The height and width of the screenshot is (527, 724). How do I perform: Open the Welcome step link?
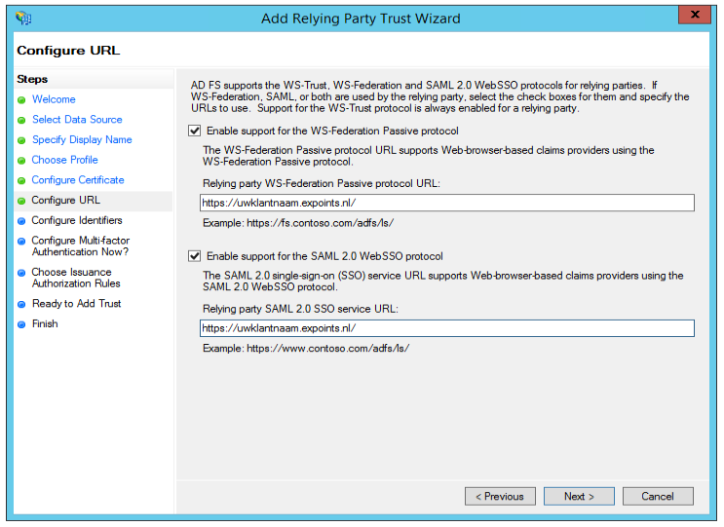54,99
